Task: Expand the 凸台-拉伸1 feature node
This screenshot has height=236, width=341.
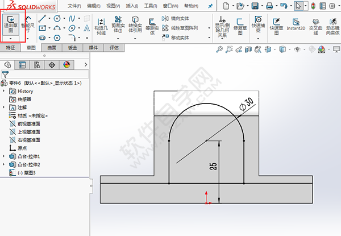Action: click(5, 156)
